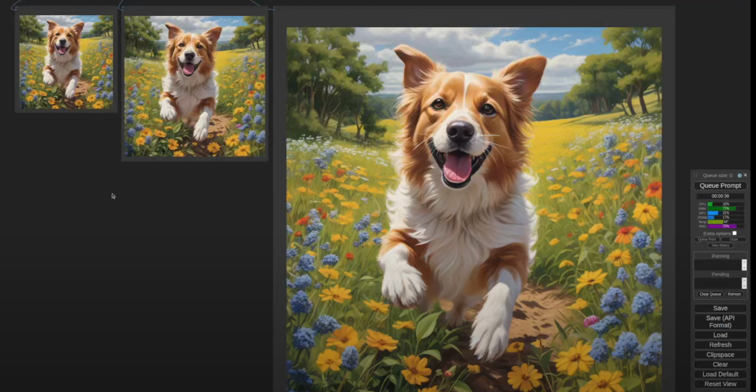Click the Load Default button
Image resolution: width=756 pixels, height=392 pixels.
720,374
